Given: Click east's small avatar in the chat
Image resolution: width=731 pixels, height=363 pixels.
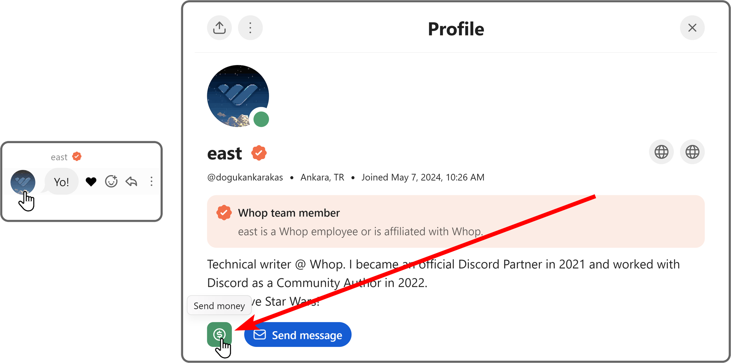Looking at the screenshot, I should [x=23, y=182].
